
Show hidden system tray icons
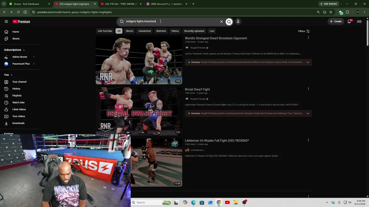click(327, 202)
